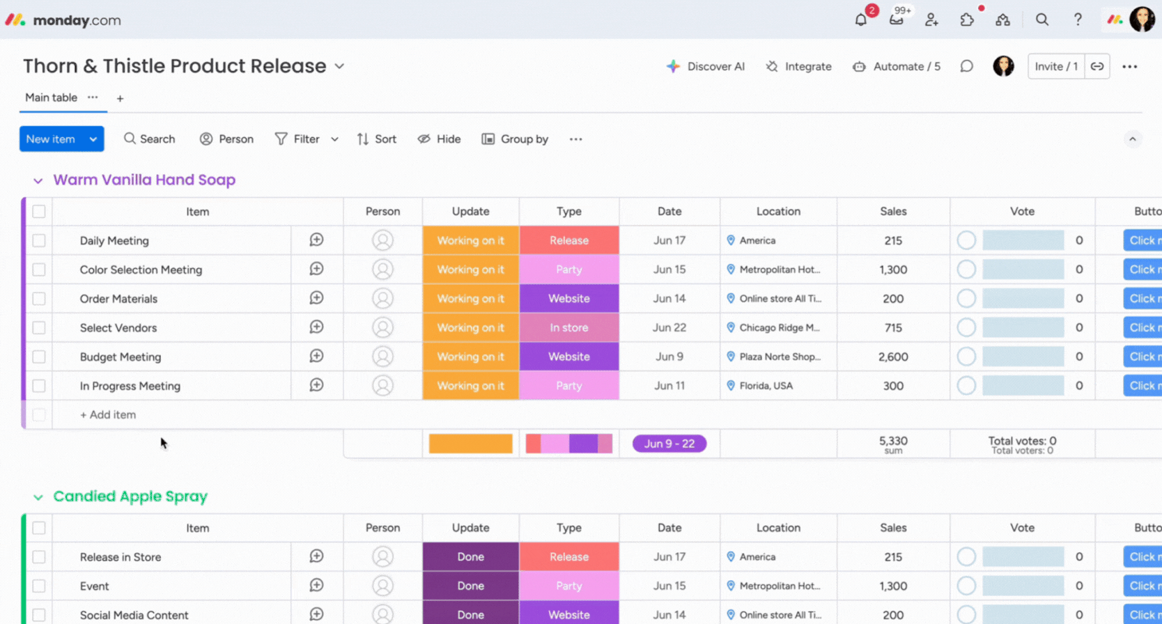Open search everything magnifier in top bar
Screen dimensions: 1162x624
(x=1042, y=19)
